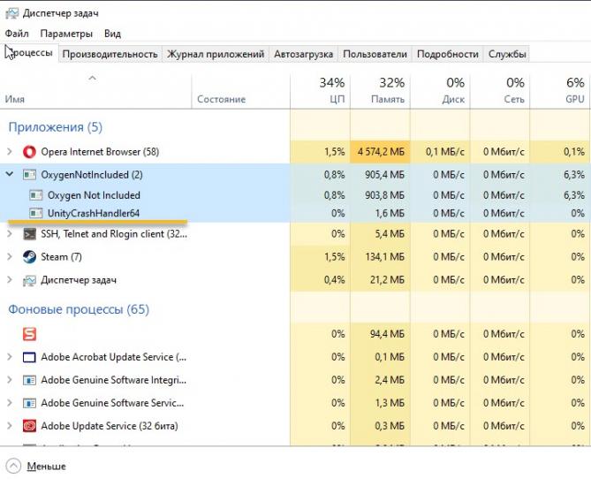Viewport: 591px width, 486px height.
Task: Select the Steam (7) row name
Action: pos(61,257)
